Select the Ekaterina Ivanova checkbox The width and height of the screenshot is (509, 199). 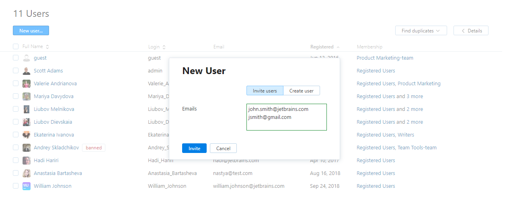[x=16, y=135]
